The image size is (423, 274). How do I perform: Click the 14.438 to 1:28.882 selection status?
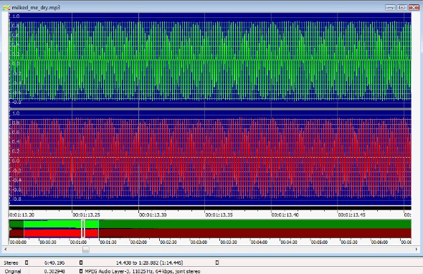[149, 263]
